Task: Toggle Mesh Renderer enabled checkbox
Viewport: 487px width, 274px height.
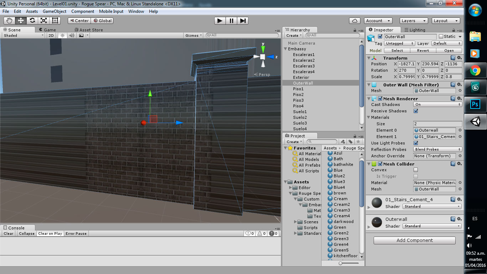Action: tap(380, 98)
